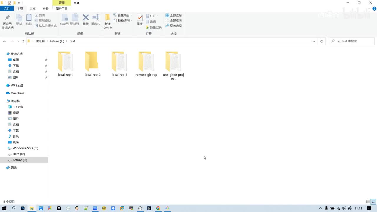Click the 复制到 button
Screen dimensions: 377x212
74,20
